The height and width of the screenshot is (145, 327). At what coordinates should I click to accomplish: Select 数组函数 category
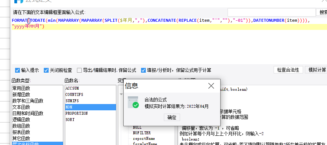click(x=38, y=126)
